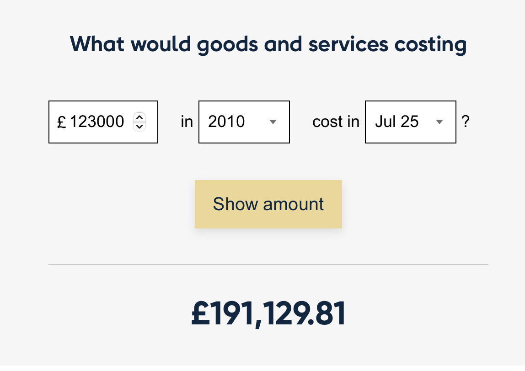525x371 pixels.
Task: Click the "cost in" label
Action: tap(336, 122)
